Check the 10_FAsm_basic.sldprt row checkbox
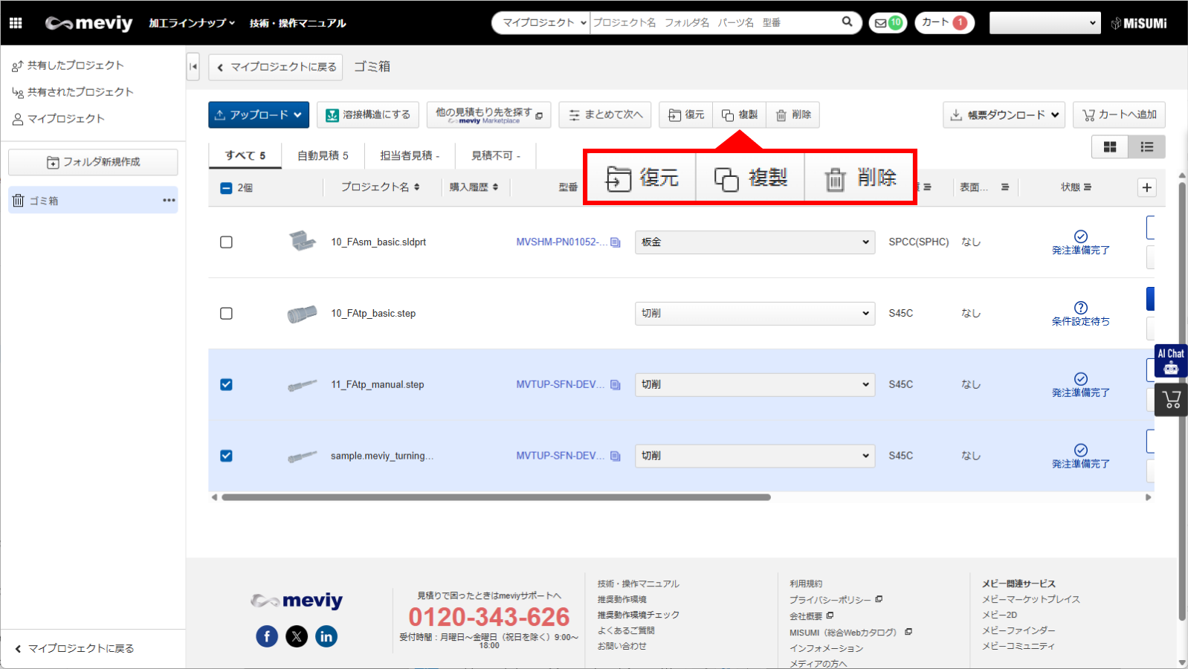Image resolution: width=1188 pixels, height=669 pixels. [x=227, y=242]
